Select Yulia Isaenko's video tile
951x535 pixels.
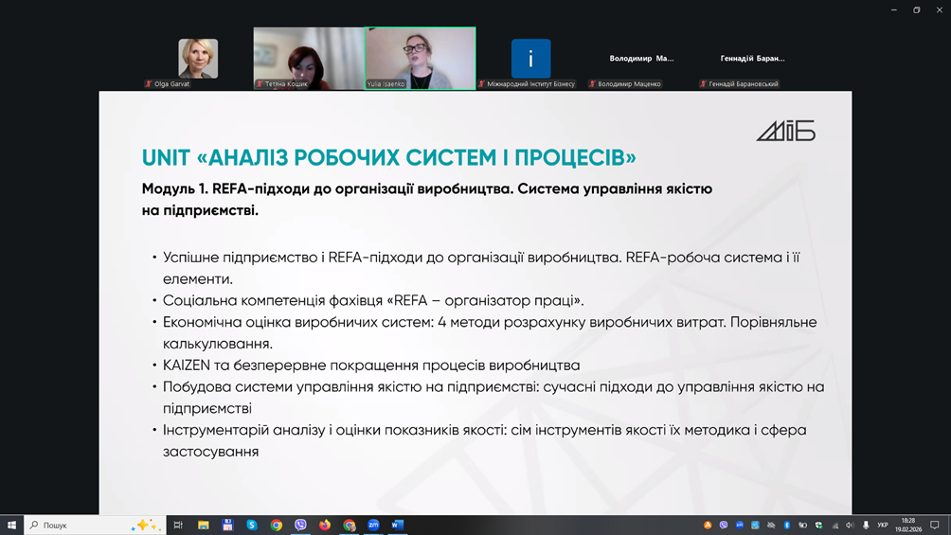[420, 58]
